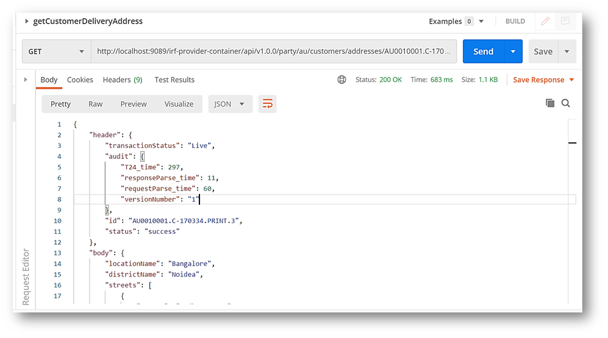Open the Save options dropdown arrow
Screen dimensions: 608x338
567,52
